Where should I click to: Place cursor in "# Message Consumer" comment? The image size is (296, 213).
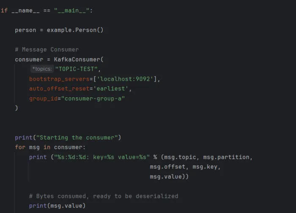[x=47, y=49]
